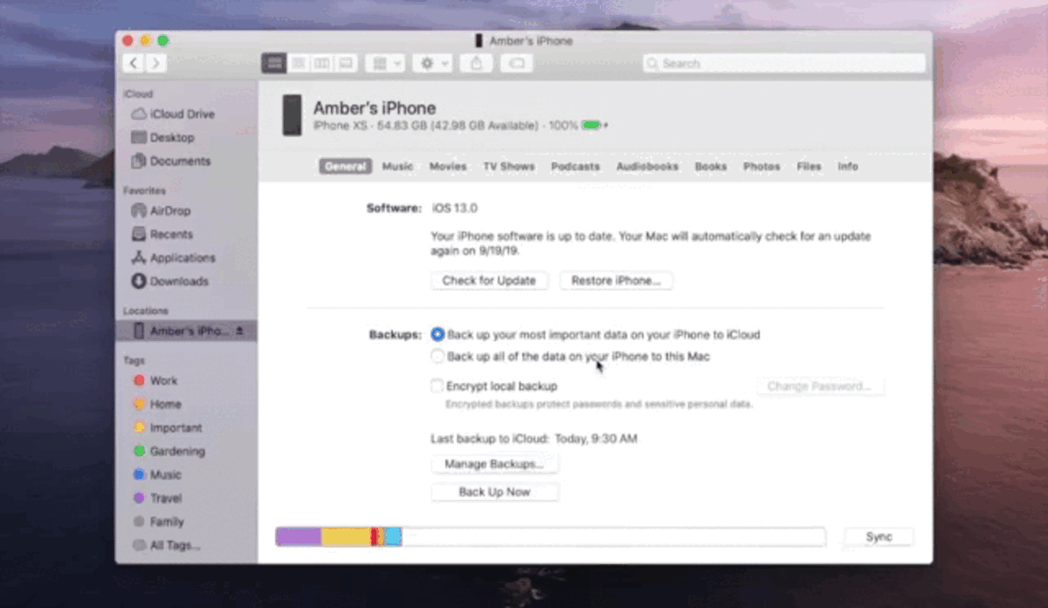
Task: Switch to the Movies tab
Action: (x=448, y=167)
